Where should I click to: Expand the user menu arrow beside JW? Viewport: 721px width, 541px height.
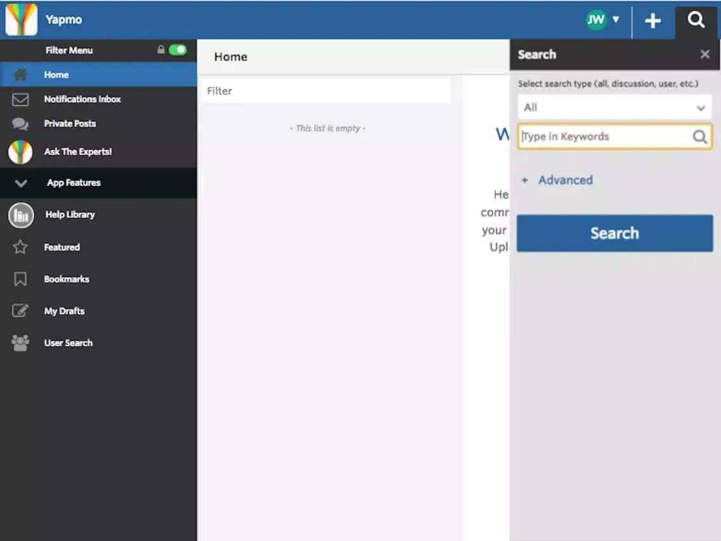(616, 19)
